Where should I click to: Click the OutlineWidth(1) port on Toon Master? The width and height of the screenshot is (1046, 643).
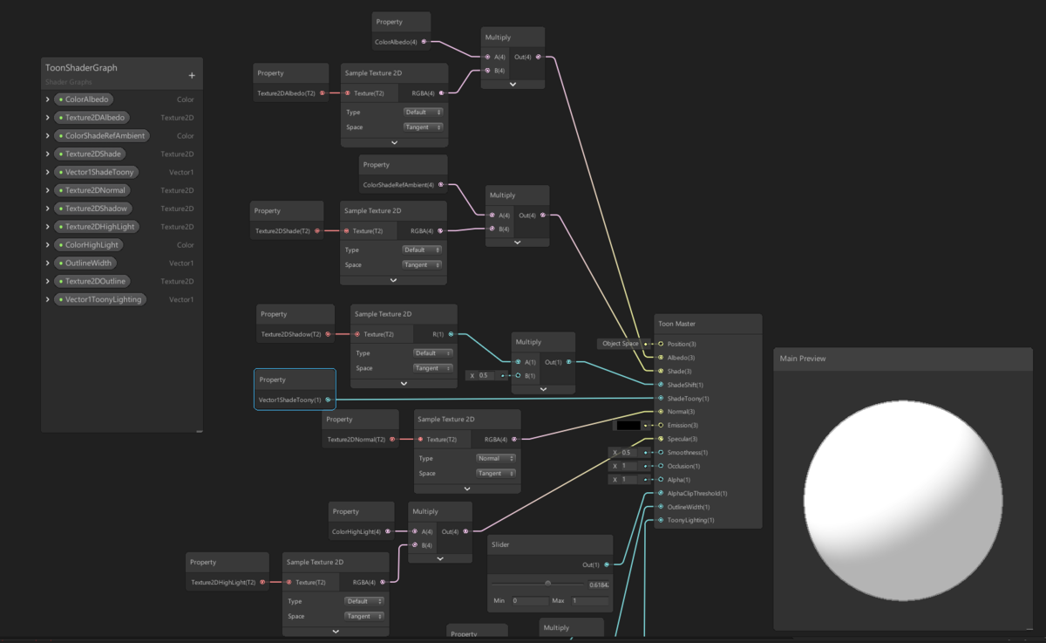[x=661, y=507]
